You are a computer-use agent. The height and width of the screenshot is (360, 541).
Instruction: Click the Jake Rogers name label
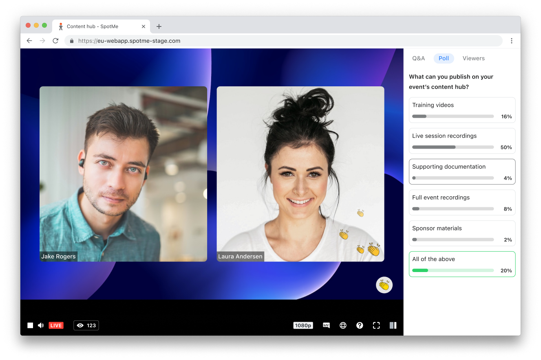point(58,257)
